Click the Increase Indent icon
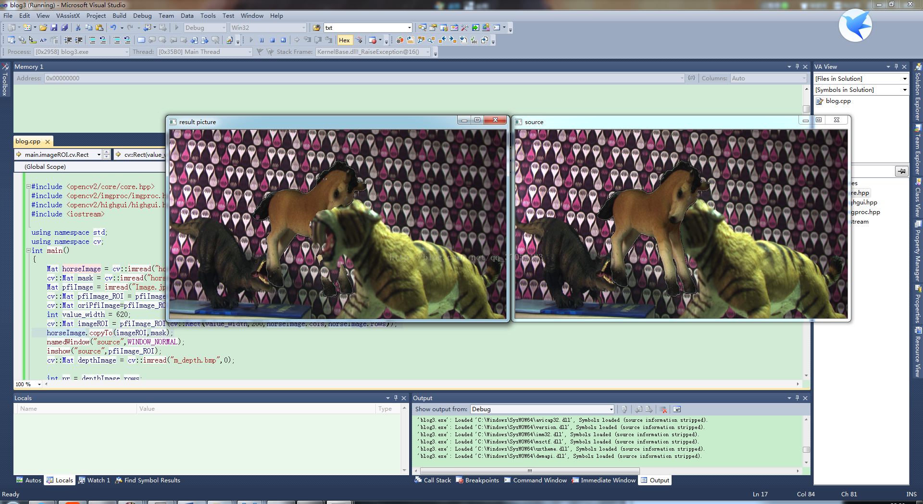The image size is (923, 504). point(78,40)
